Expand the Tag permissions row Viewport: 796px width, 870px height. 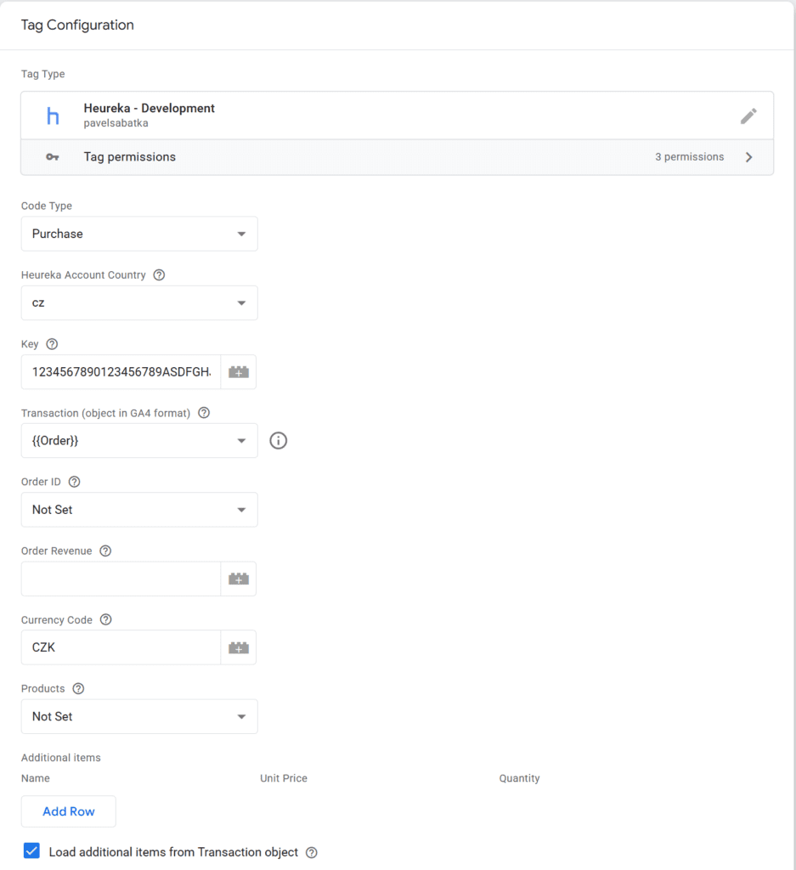point(397,157)
